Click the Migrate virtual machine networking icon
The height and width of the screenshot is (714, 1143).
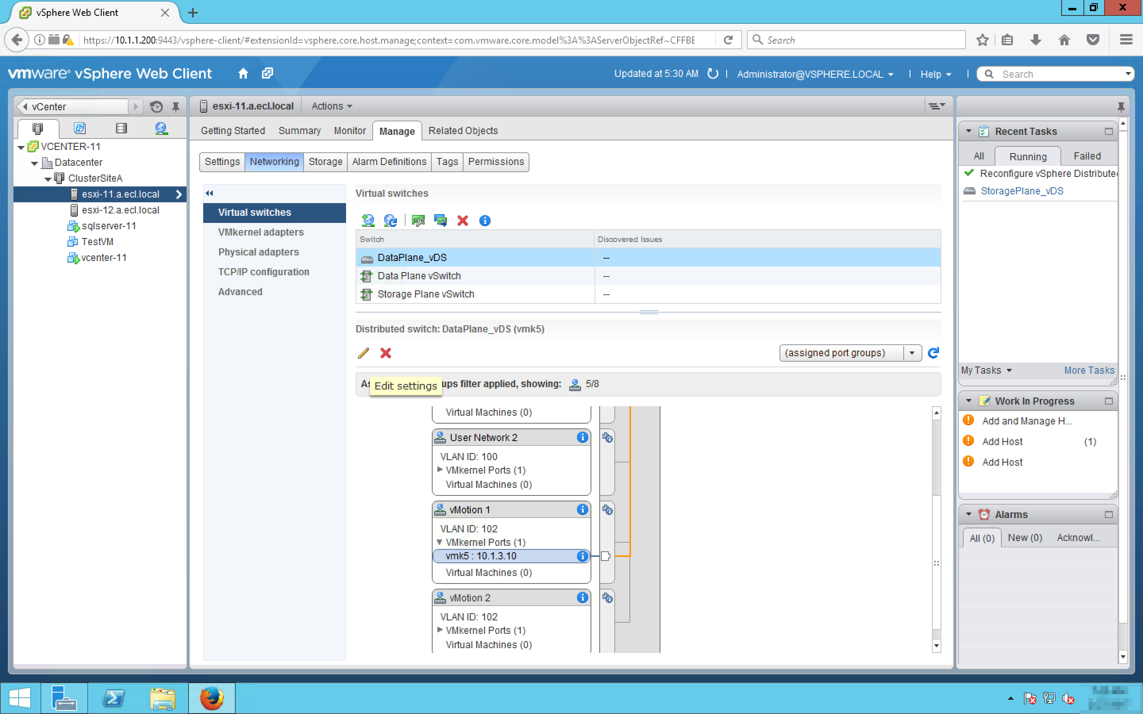pos(440,221)
